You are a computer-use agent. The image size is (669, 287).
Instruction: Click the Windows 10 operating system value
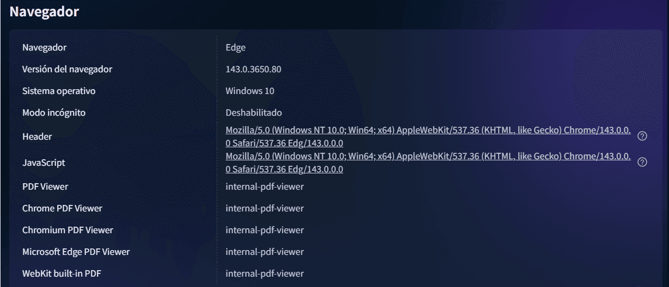click(250, 91)
